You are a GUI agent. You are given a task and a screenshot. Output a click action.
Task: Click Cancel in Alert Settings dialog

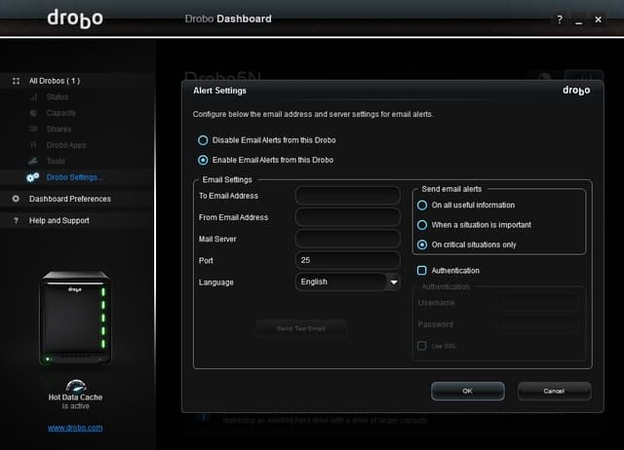[x=555, y=392]
